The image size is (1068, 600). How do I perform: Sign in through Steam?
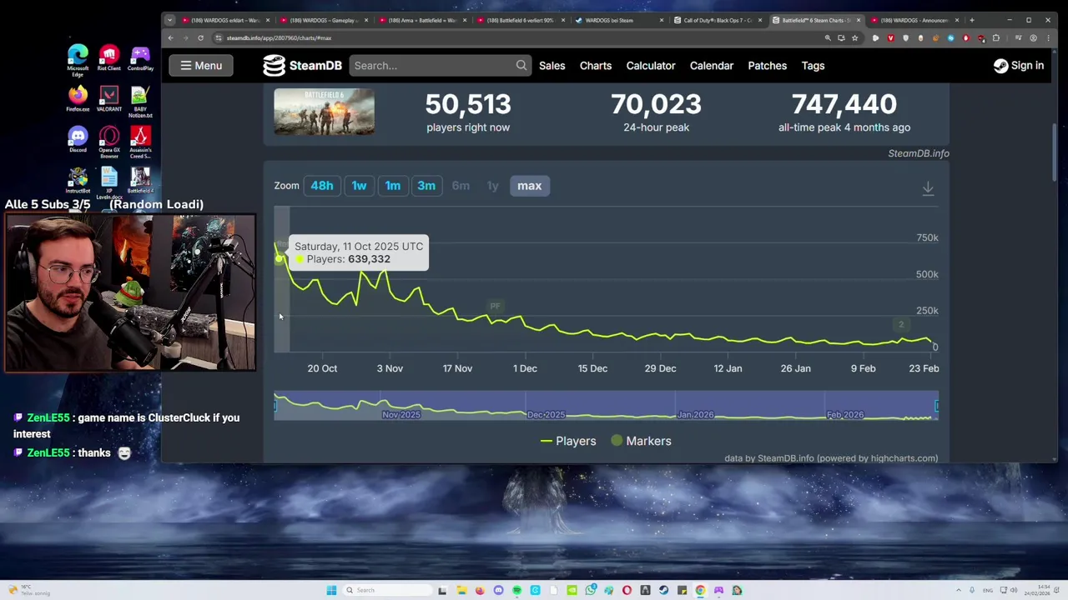point(1019,66)
